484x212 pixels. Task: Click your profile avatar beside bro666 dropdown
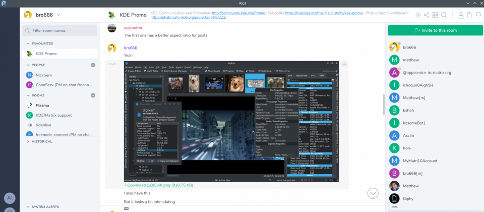click(28, 15)
